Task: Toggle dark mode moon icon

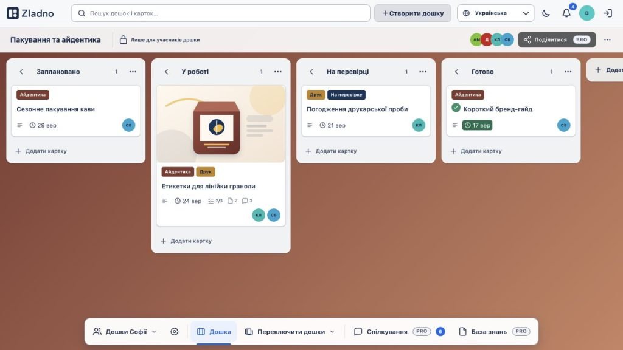Action: (x=546, y=13)
